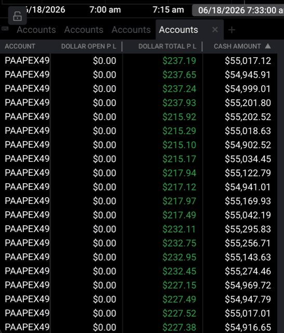284x333 pixels.
Task: Click cash amount $54,969.72
Action: pos(248,285)
